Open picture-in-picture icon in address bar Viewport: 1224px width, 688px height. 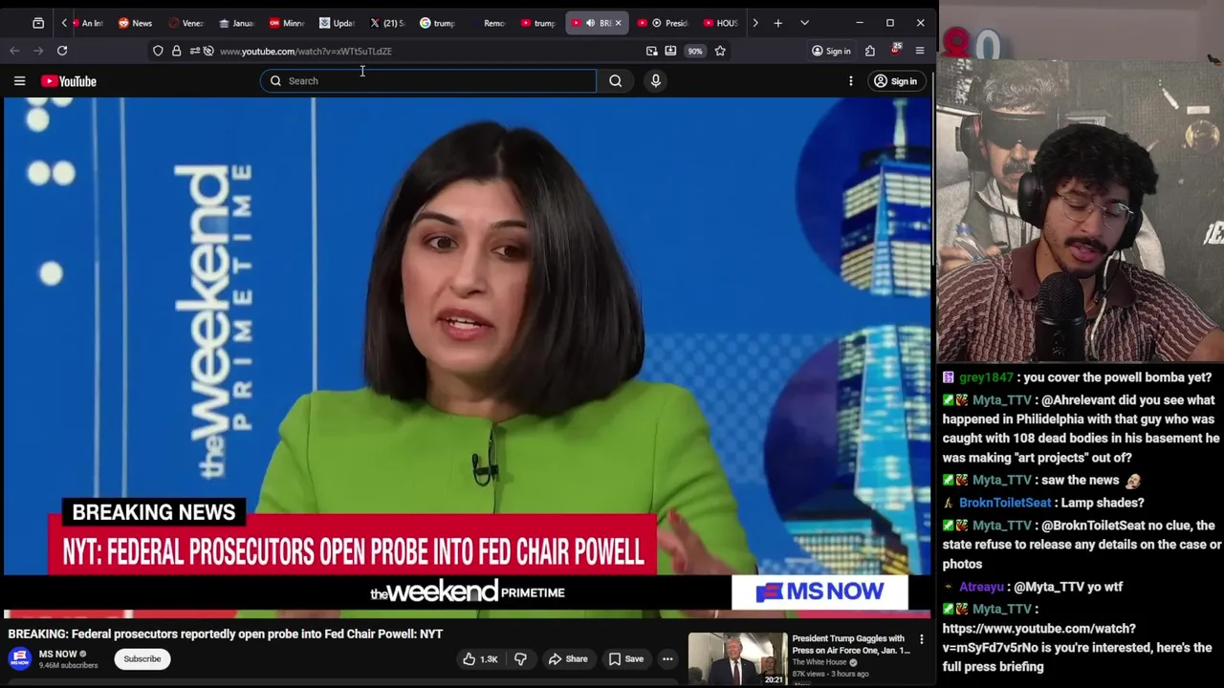(x=652, y=51)
